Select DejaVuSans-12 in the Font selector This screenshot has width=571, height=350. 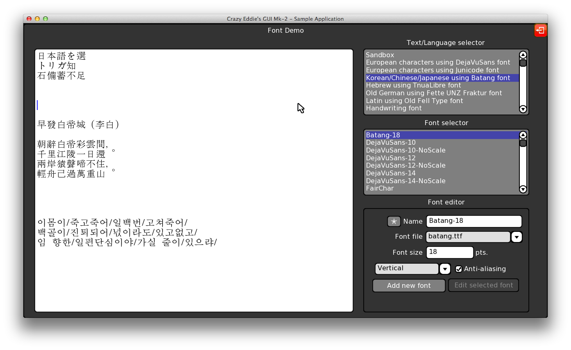click(x=390, y=157)
